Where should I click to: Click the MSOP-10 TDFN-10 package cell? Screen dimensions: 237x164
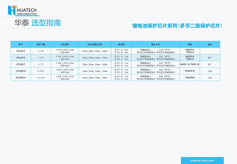point(190,64)
